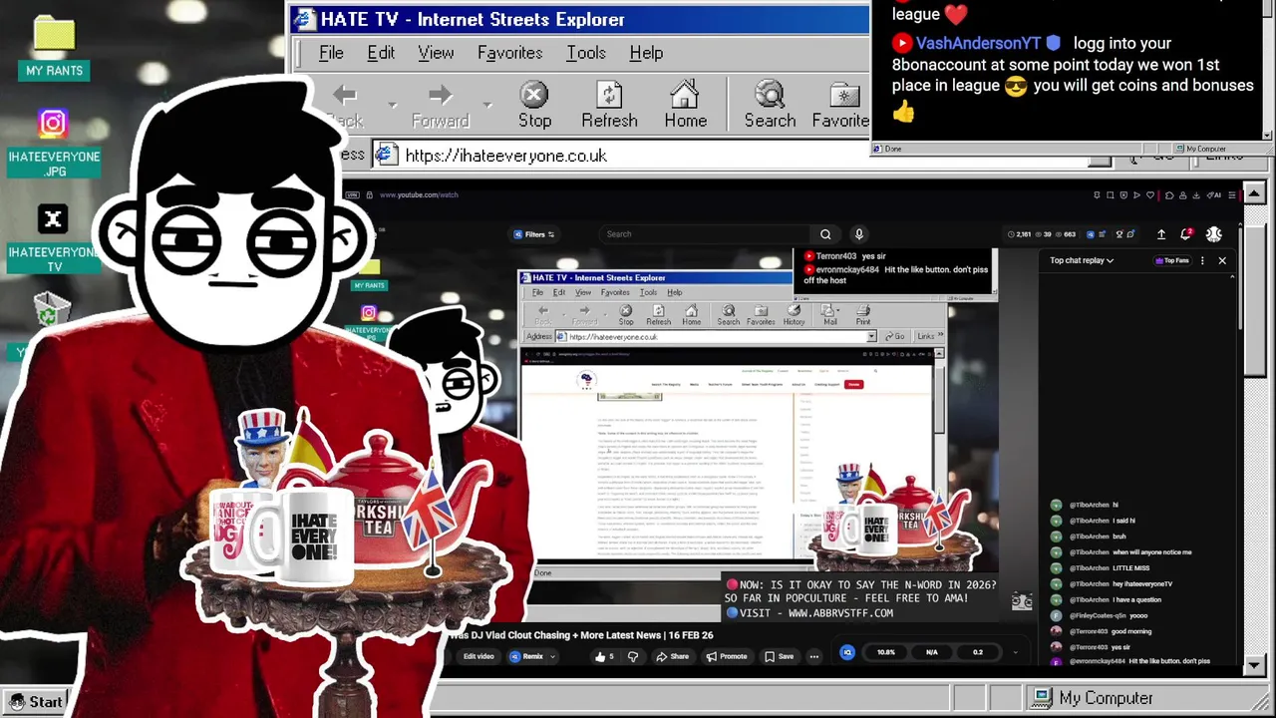Click the blue vidIQ icon below the video
The image size is (1276, 718).
(x=847, y=652)
